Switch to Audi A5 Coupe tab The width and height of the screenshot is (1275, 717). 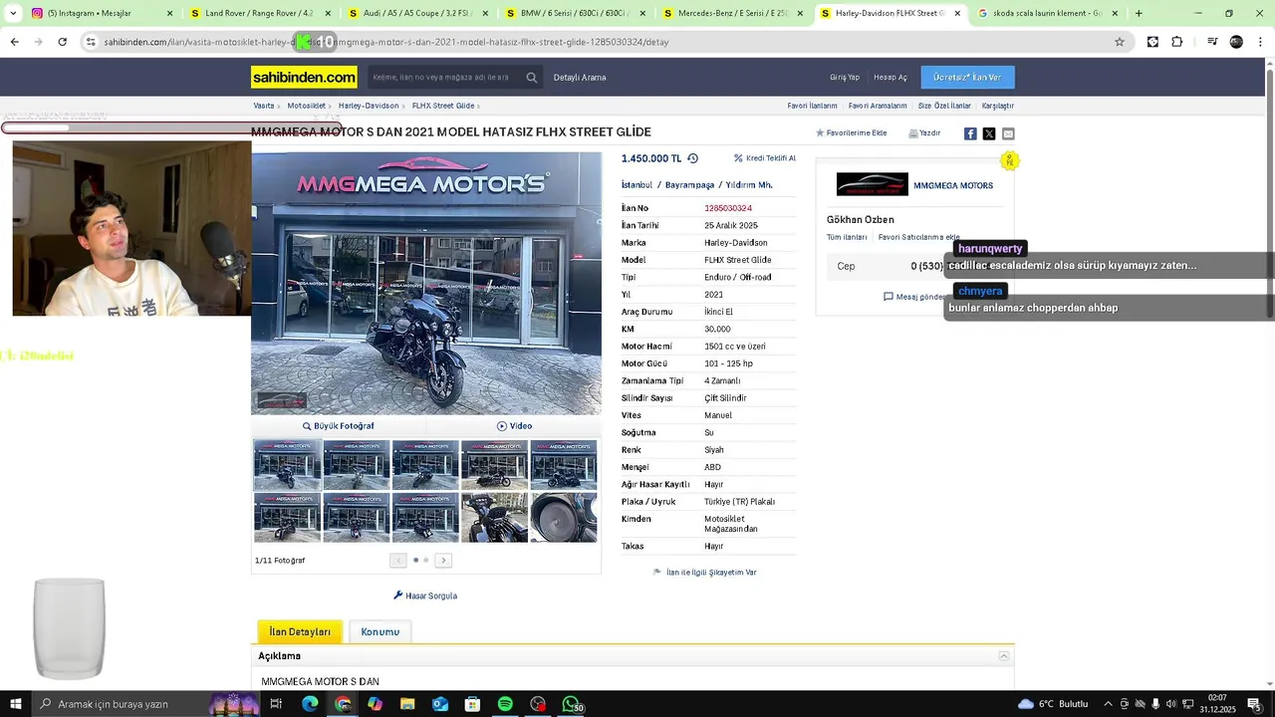point(419,13)
